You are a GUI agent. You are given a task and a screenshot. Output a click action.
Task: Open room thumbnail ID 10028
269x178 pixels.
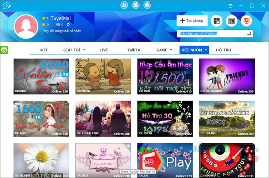pos(103,77)
